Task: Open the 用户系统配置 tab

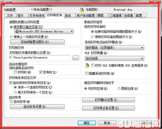Action: click(x=86, y=16)
